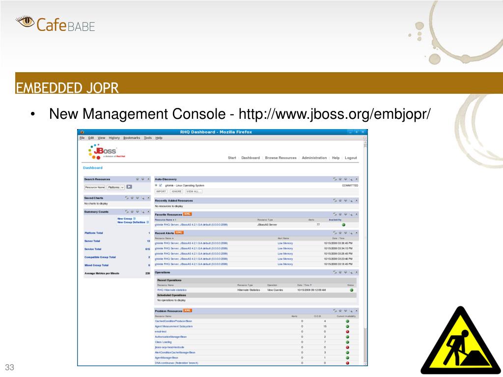Click the plus icon beside New Group

(135, 218)
